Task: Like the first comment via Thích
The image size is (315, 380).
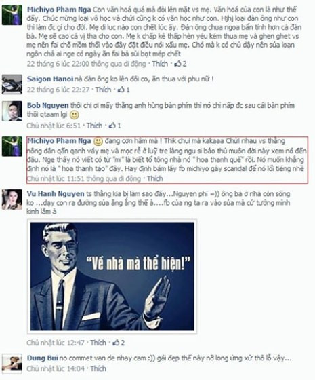Action: click(160, 64)
